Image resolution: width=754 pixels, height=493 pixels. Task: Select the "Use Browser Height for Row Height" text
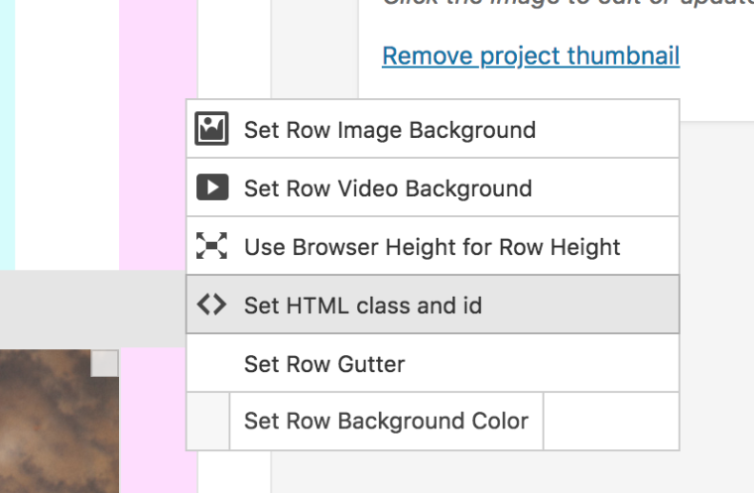[433, 247]
